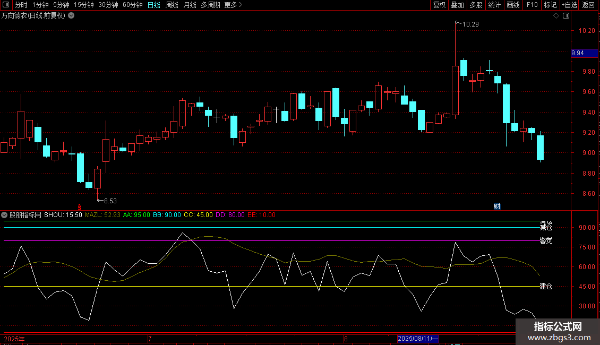
Task: Click the month 7 marker on time axis
Action: (x=150, y=339)
